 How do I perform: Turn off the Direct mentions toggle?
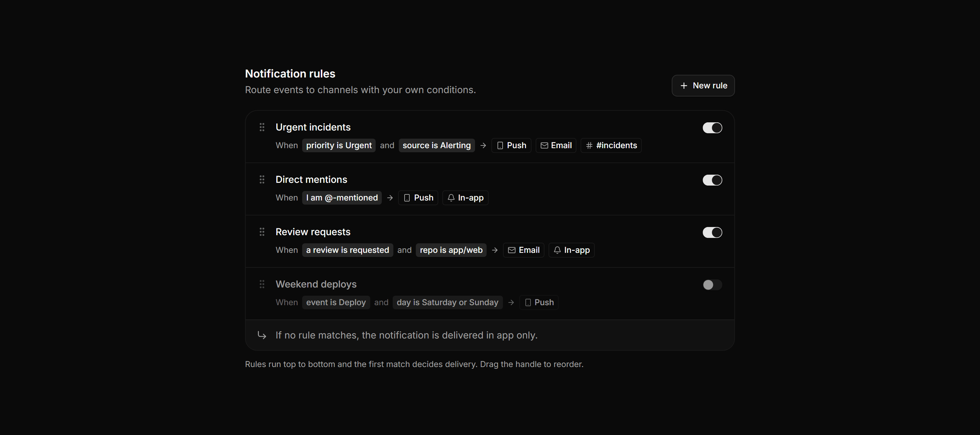[712, 180]
